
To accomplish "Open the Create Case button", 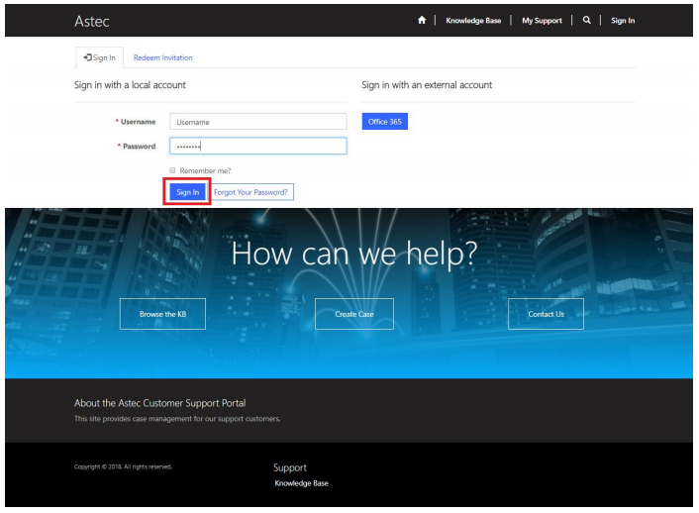I will pos(353,314).
